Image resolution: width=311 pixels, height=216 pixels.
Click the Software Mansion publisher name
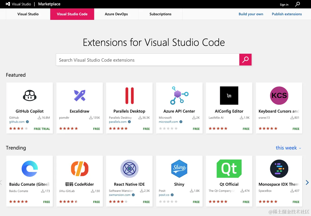pyautogui.click(x=121, y=191)
